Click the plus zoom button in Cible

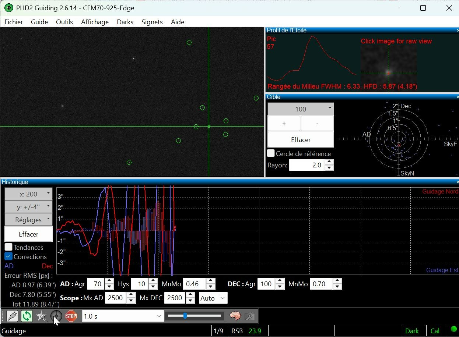coord(284,124)
